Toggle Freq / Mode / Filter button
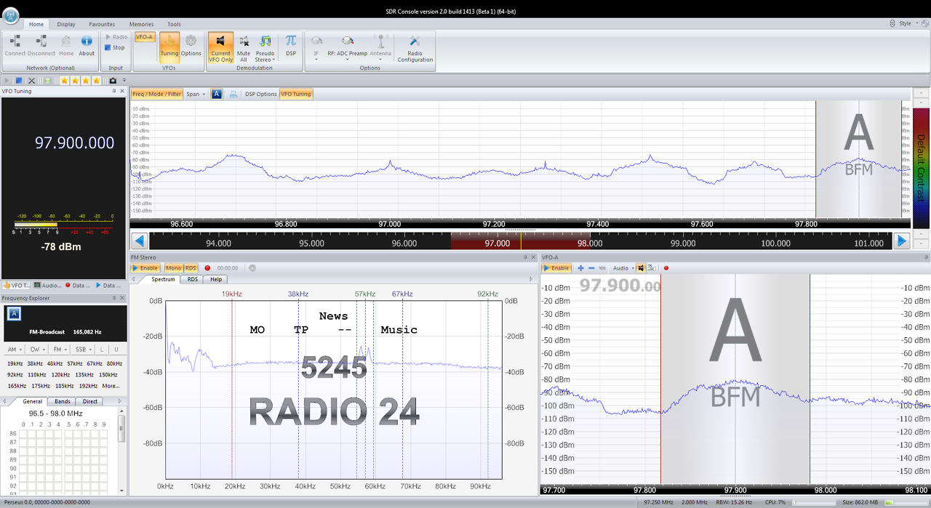This screenshot has width=931, height=508. [156, 94]
